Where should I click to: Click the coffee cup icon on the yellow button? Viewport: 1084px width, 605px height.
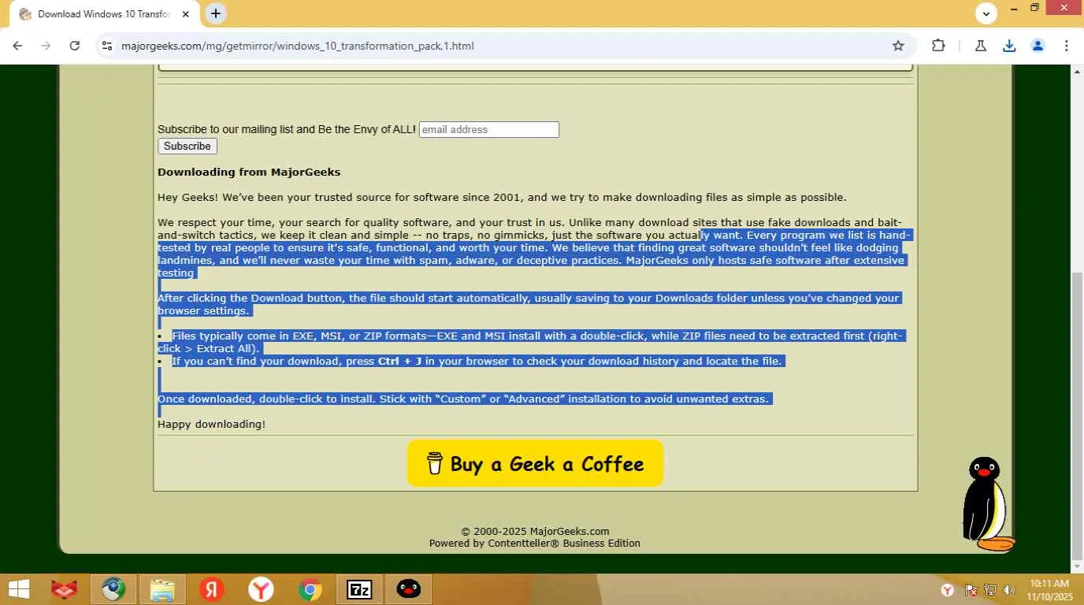434,463
